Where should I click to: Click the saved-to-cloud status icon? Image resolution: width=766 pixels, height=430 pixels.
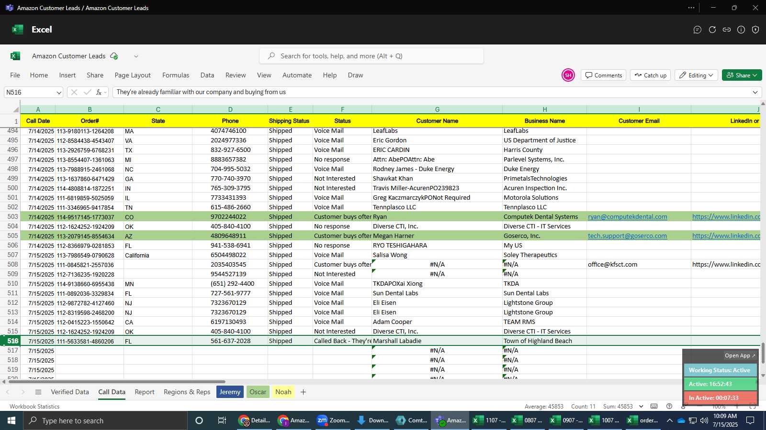point(114,56)
